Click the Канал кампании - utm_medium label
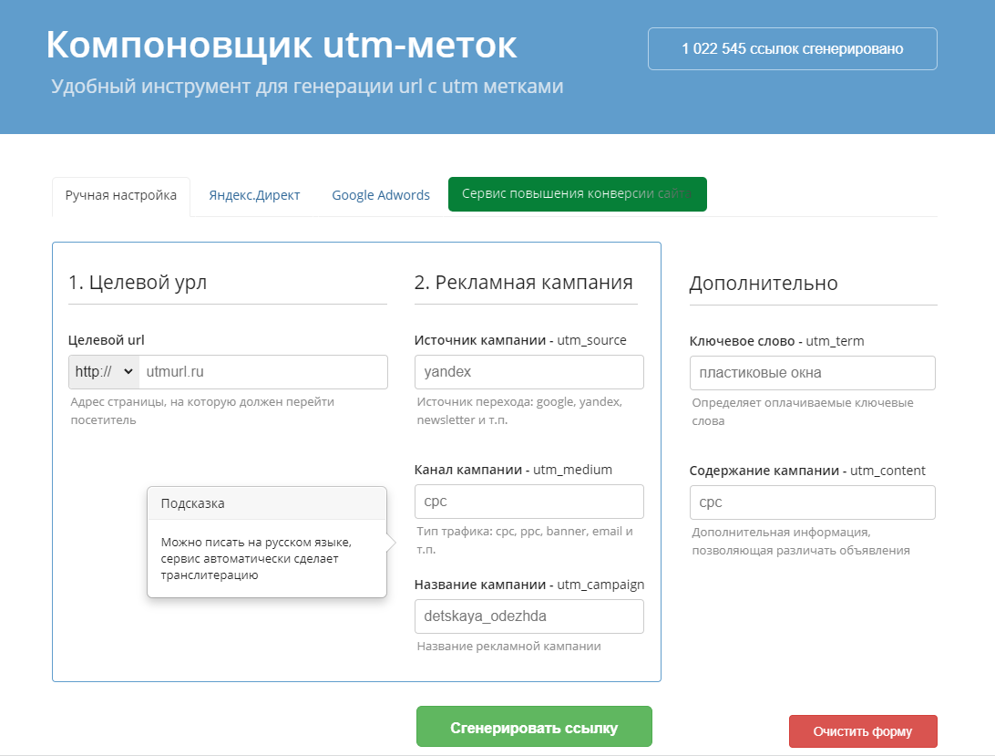995x756 pixels. [513, 471]
